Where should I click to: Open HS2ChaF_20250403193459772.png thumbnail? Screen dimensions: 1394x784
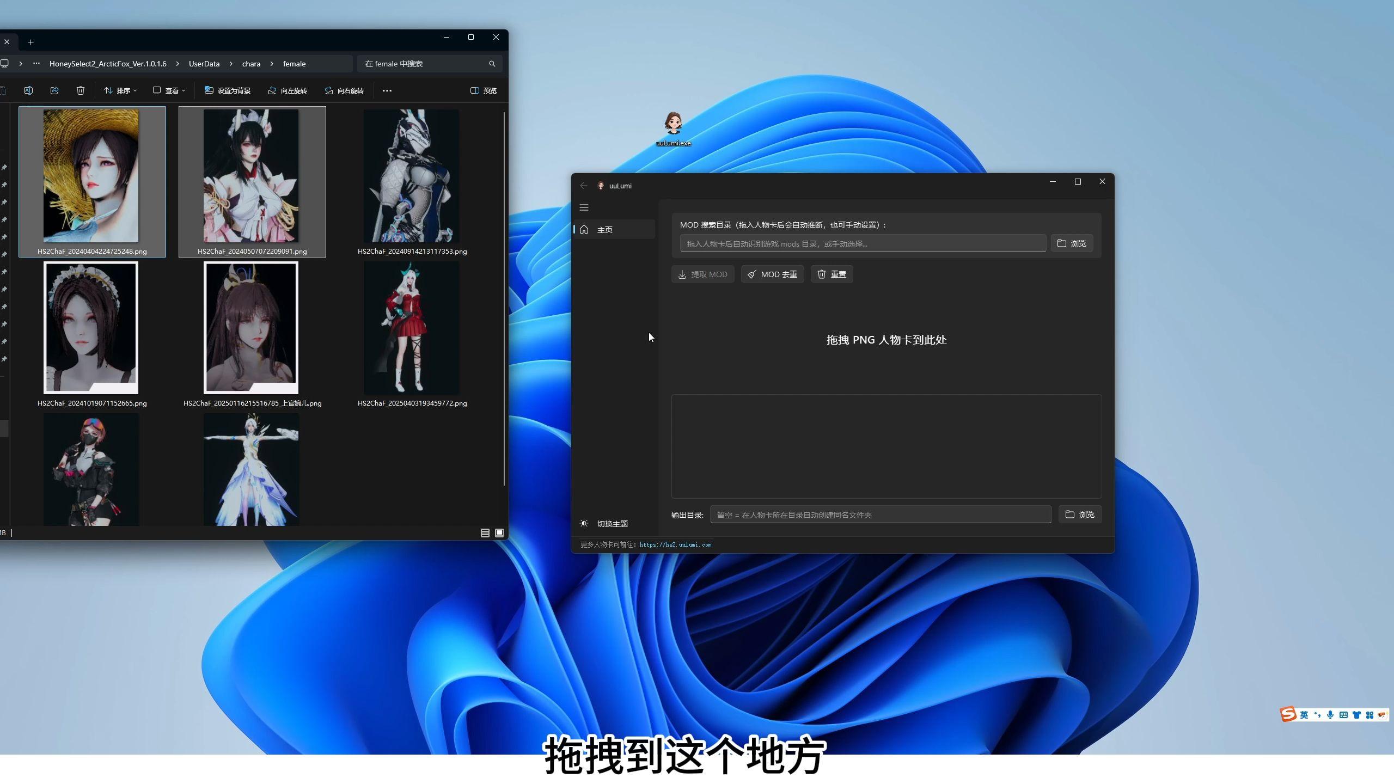(x=412, y=327)
